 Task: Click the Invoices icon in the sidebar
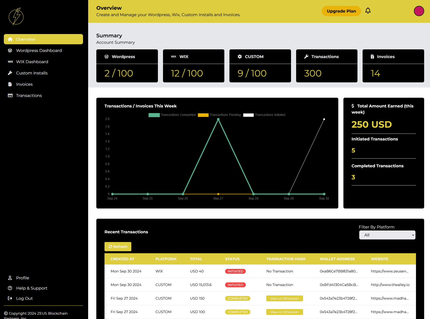[x=10, y=84]
